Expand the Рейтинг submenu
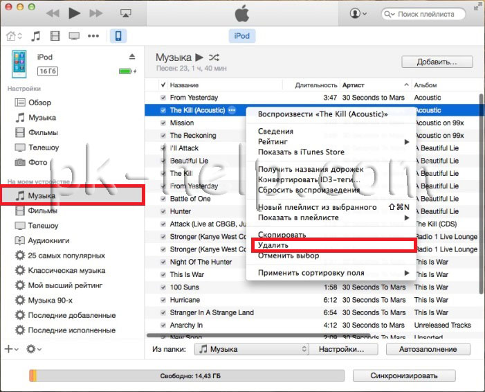Image resolution: width=485 pixels, height=392 pixels. 331,142
